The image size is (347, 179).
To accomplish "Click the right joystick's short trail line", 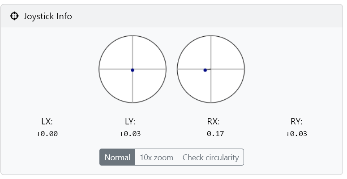I will coord(209,69).
